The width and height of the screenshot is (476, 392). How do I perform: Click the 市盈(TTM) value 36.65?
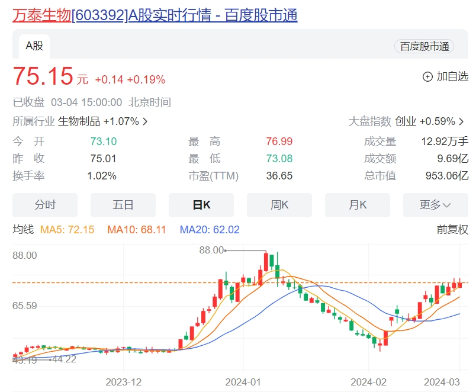click(279, 176)
